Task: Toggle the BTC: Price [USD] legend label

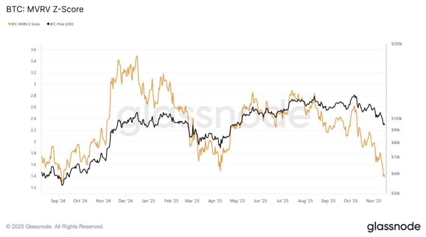Action: coord(62,24)
